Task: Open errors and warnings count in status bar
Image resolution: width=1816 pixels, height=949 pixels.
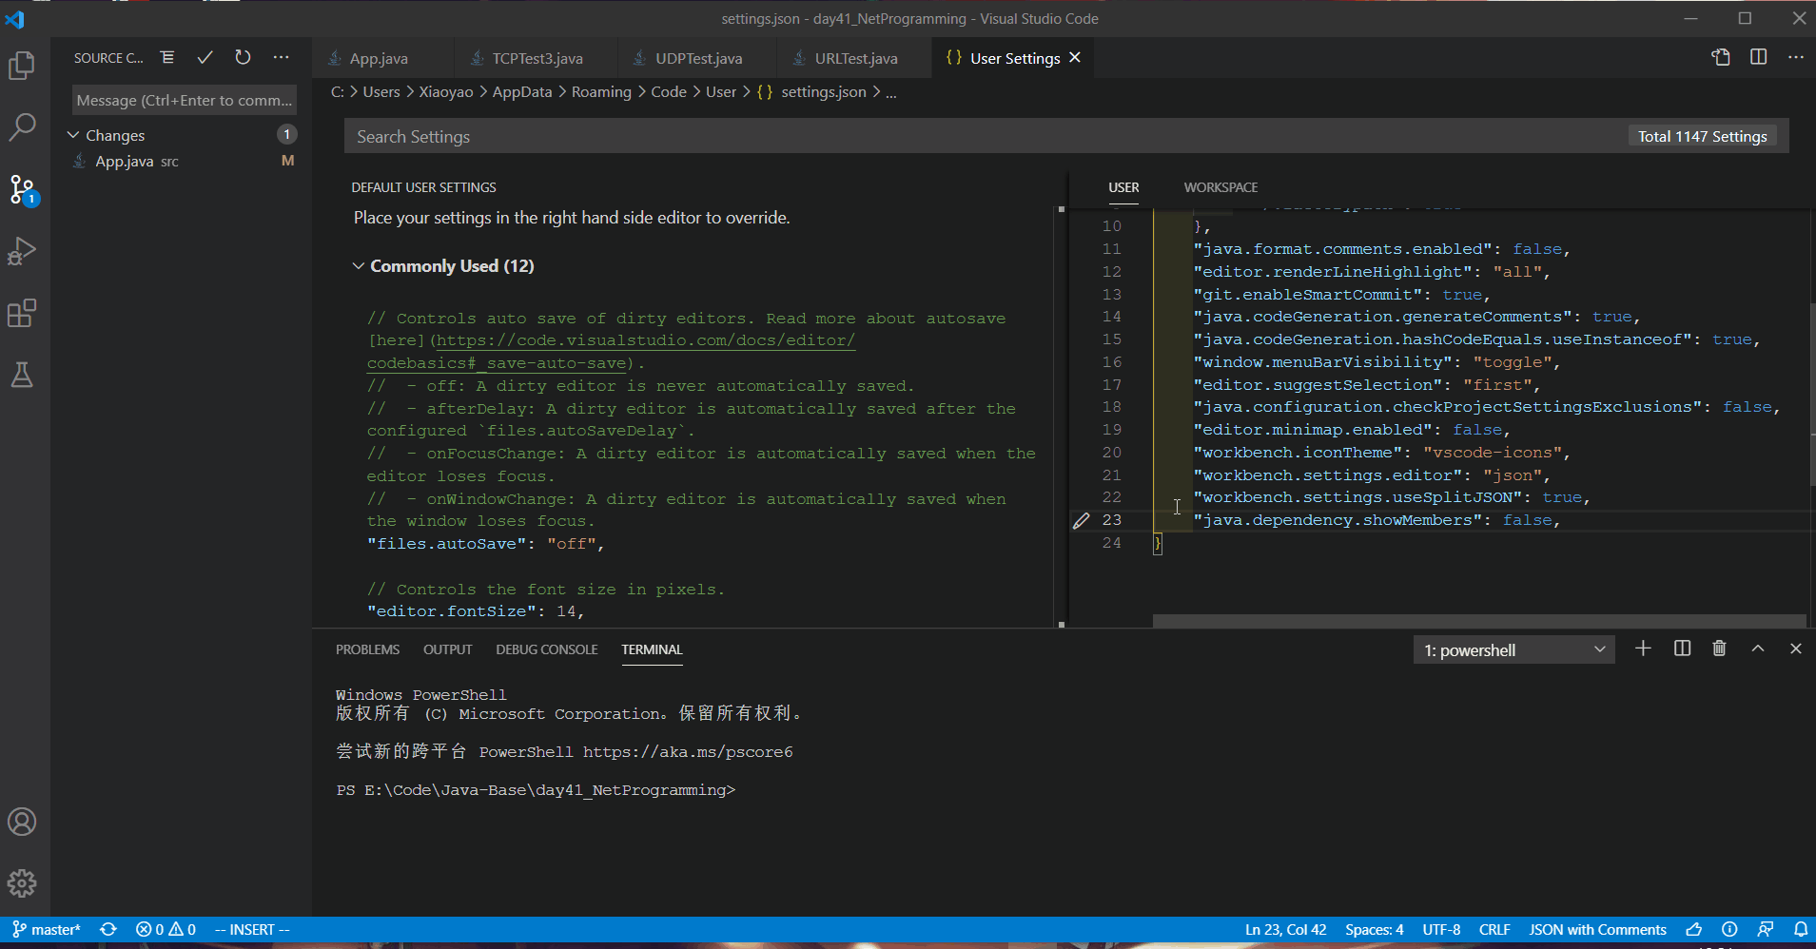Action: 166,929
